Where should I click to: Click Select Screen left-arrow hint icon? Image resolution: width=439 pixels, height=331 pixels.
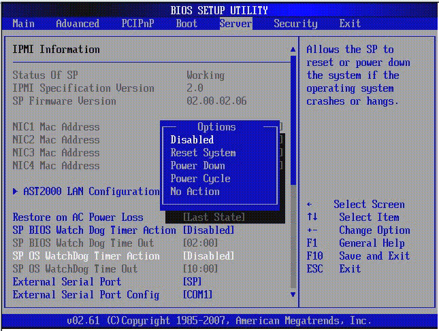coord(310,205)
